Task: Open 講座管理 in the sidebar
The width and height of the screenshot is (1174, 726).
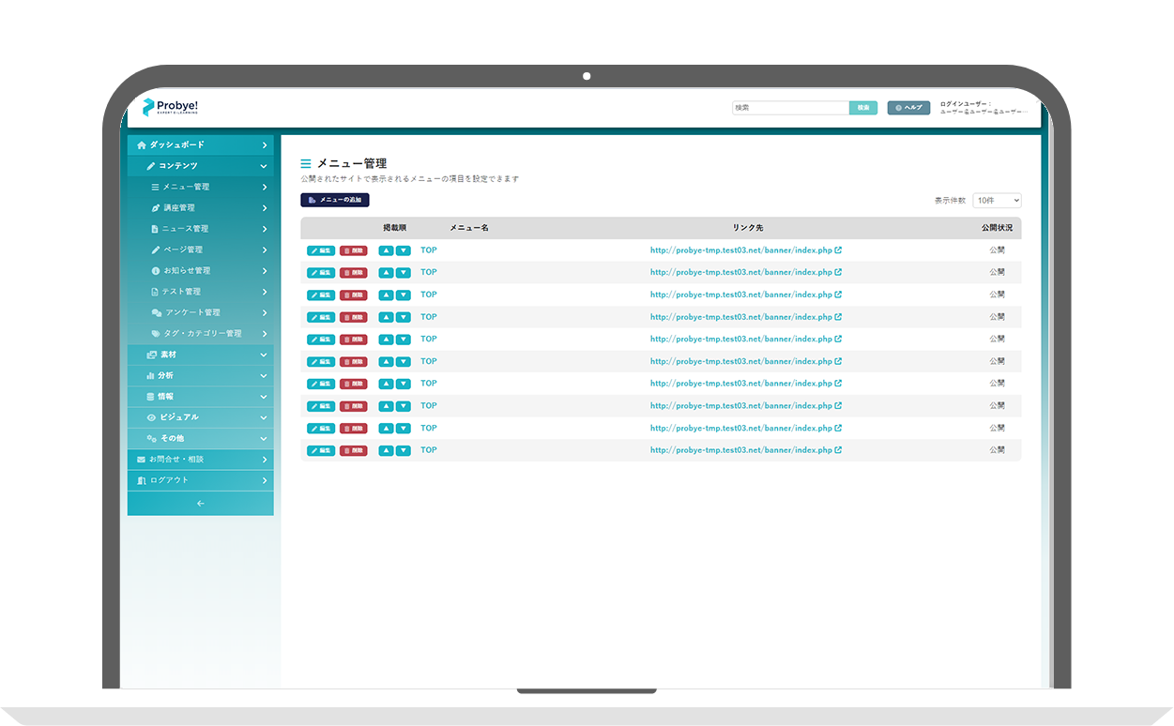Action: 178,208
